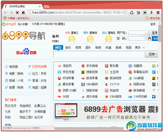This screenshot has width=163, height=133.
Task: Open the 打折充话费 link
Action: click(39, 66)
